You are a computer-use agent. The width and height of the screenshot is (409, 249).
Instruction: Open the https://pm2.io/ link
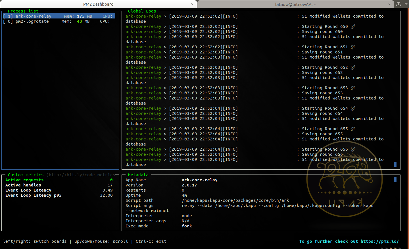pyautogui.click(x=380, y=241)
